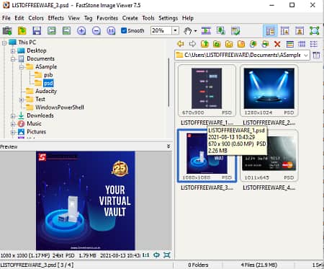
Task: Click the icon beside the address path
Action: click(x=316, y=55)
